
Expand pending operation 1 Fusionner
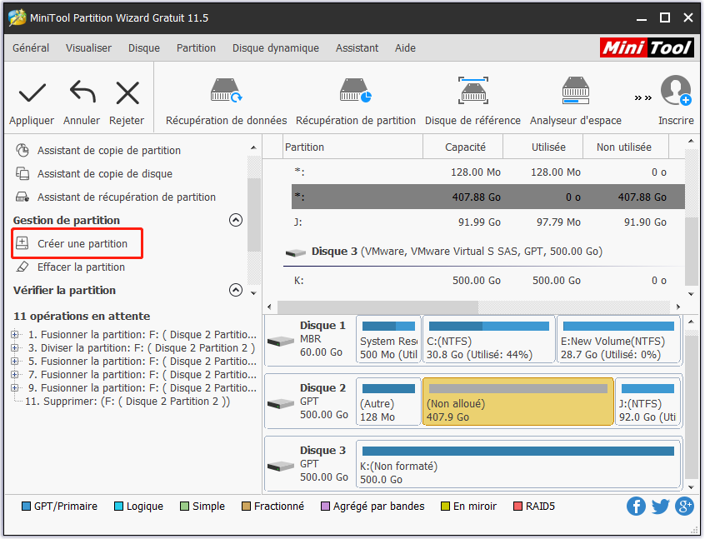pos(15,334)
